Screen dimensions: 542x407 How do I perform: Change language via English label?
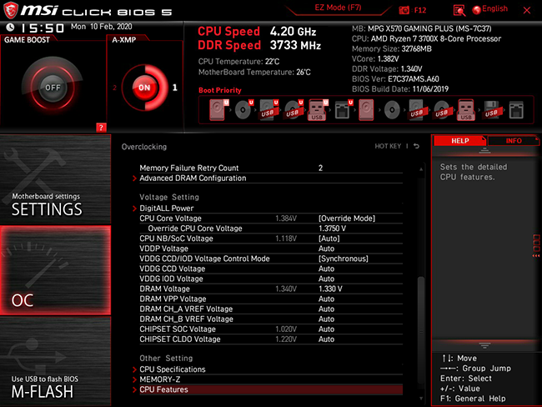coord(494,8)
